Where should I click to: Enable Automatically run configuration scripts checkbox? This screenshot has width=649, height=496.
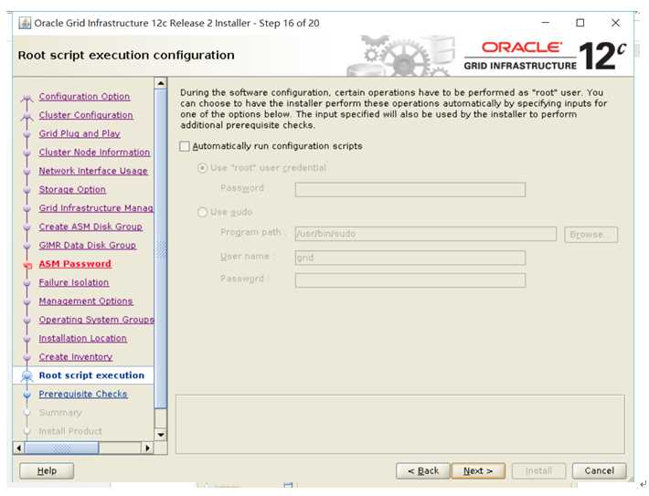(x=185, y=146)
